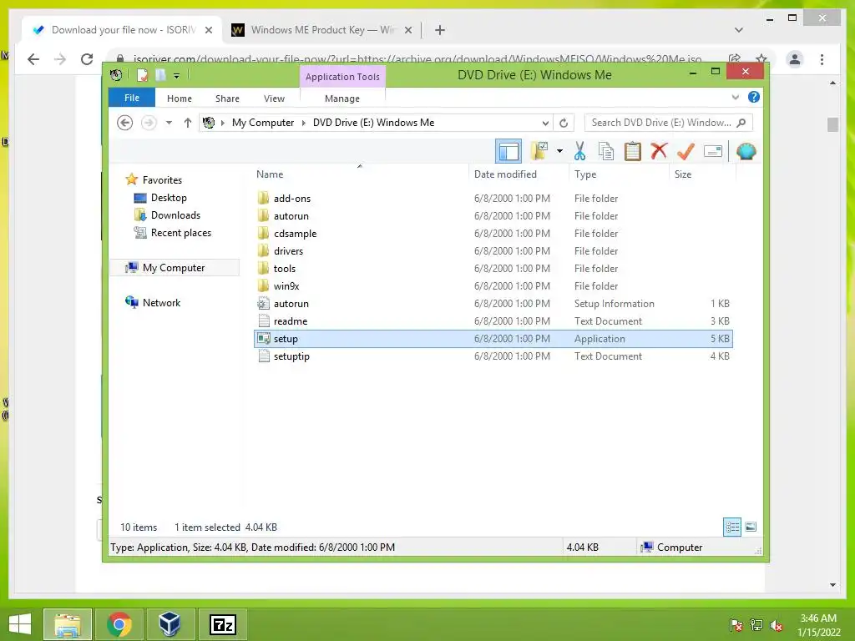Select the cdsample folder
The height and width of the screenshot is (641, 855).
[x=493, y=234]
